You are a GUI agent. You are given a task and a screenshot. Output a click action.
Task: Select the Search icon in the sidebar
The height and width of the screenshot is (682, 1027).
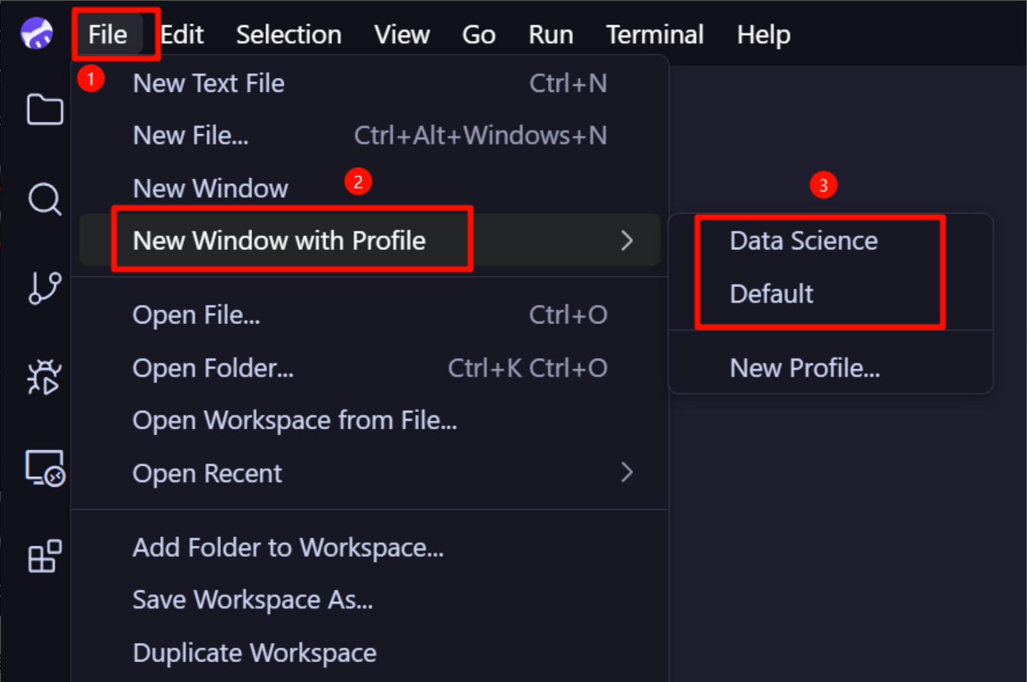tap(44, 199)
